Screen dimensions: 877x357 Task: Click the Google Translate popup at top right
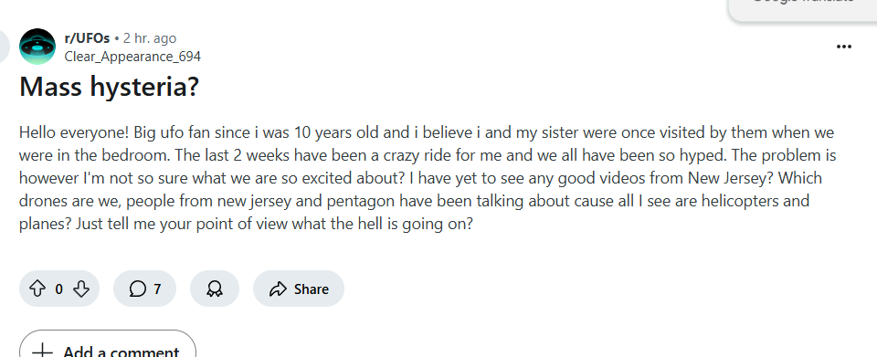coord(803,8)
